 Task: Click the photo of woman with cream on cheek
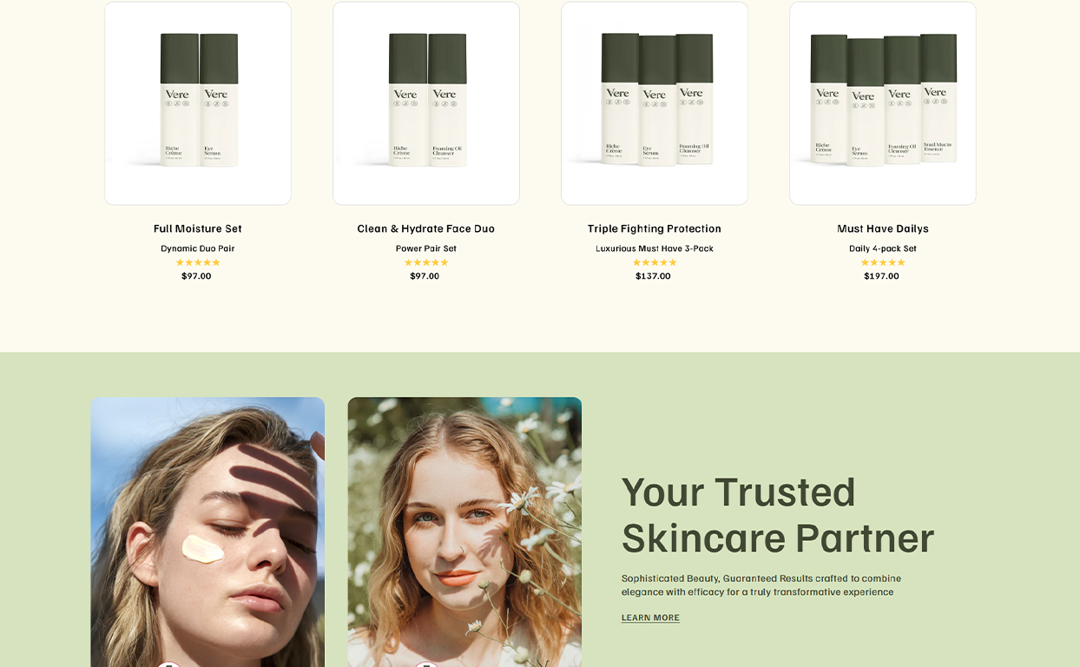(207, 532)
